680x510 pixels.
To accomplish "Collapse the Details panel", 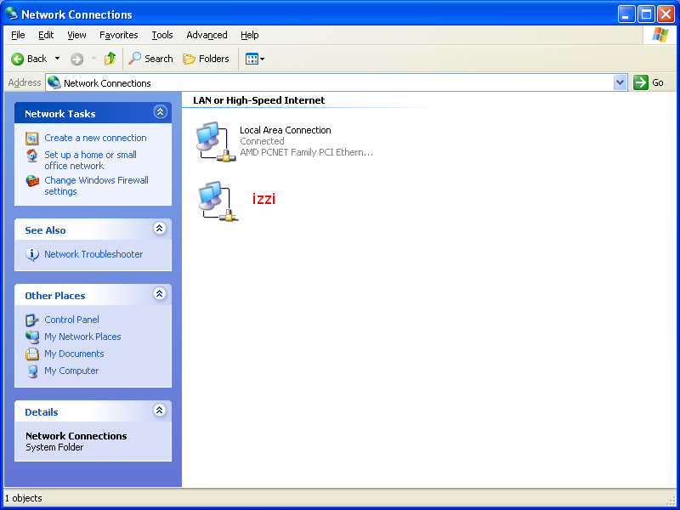I will 160,411.
